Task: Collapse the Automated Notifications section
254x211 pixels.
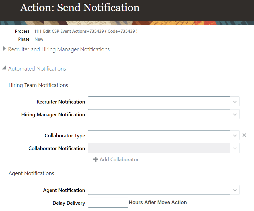Action: pos(4,68)
